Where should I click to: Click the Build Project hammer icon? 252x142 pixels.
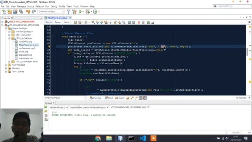[x=69, y=11]
